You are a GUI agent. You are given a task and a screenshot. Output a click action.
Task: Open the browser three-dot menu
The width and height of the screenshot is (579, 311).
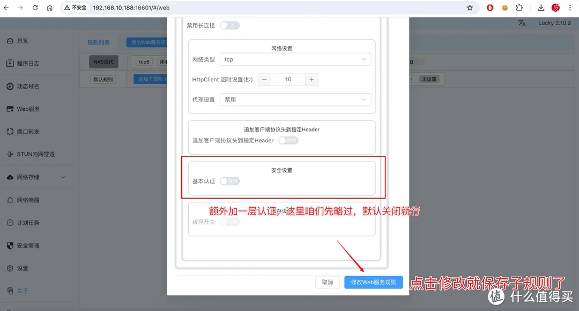[570, 7]
